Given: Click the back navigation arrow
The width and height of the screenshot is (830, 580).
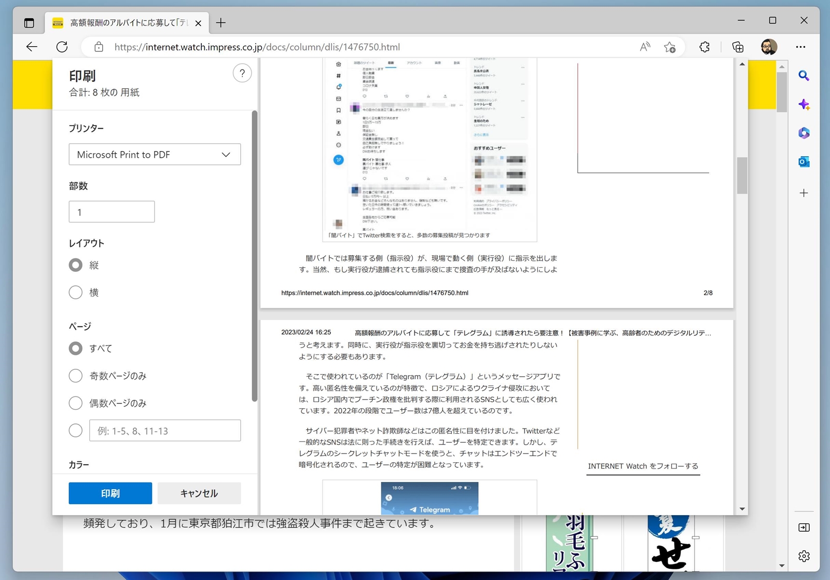Looking at the screenshot, I should pyautogui.click(x=32, y=47).
